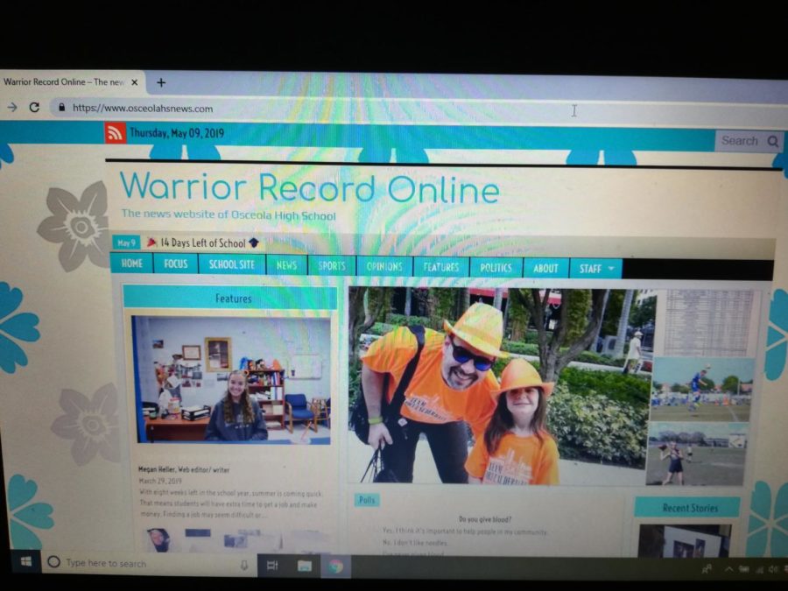Select the field player slideshow thumbnail
The image size is (788, 591).
697,454
